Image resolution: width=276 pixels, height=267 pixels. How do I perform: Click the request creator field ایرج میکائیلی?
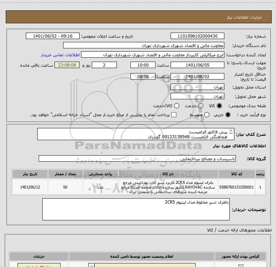tap(153, 55)
